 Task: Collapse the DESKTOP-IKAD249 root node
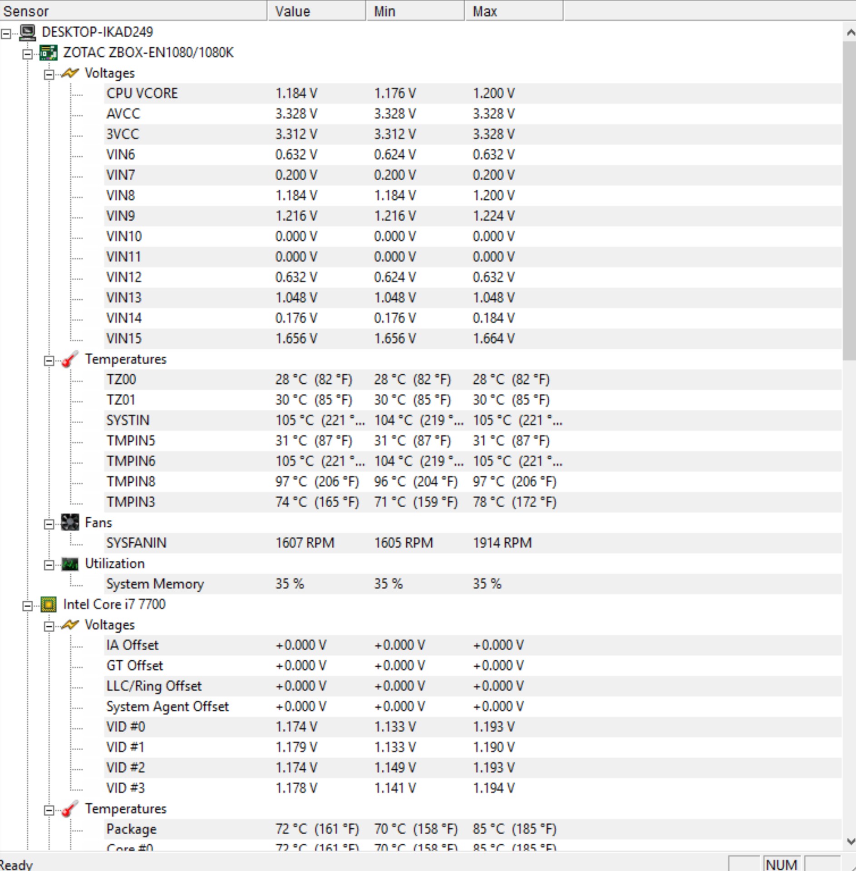[6, 34]
